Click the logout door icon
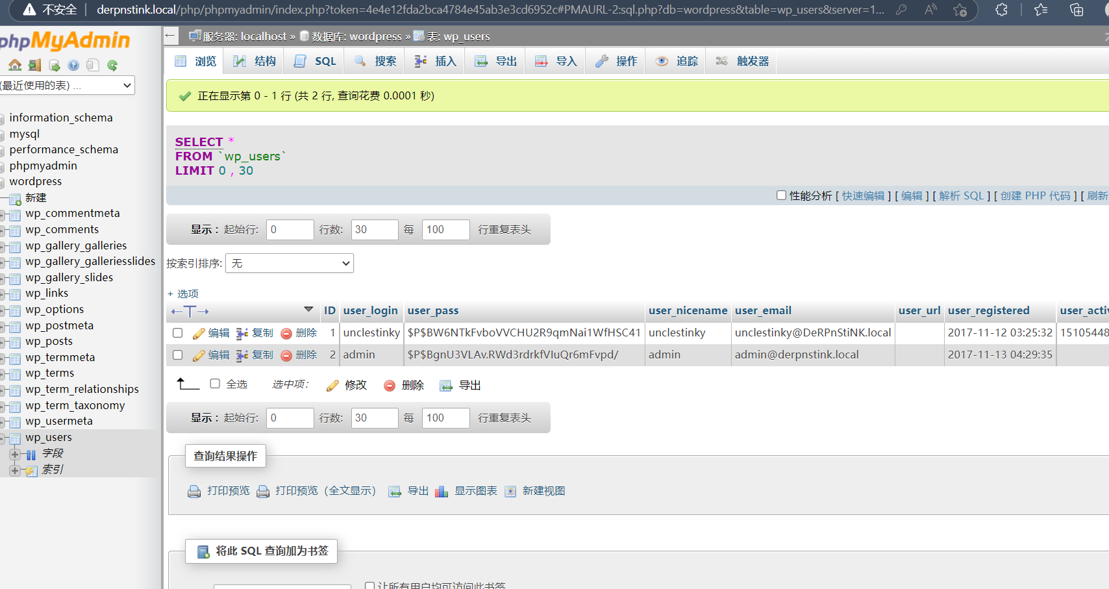1109x589 pixels. 34,65
